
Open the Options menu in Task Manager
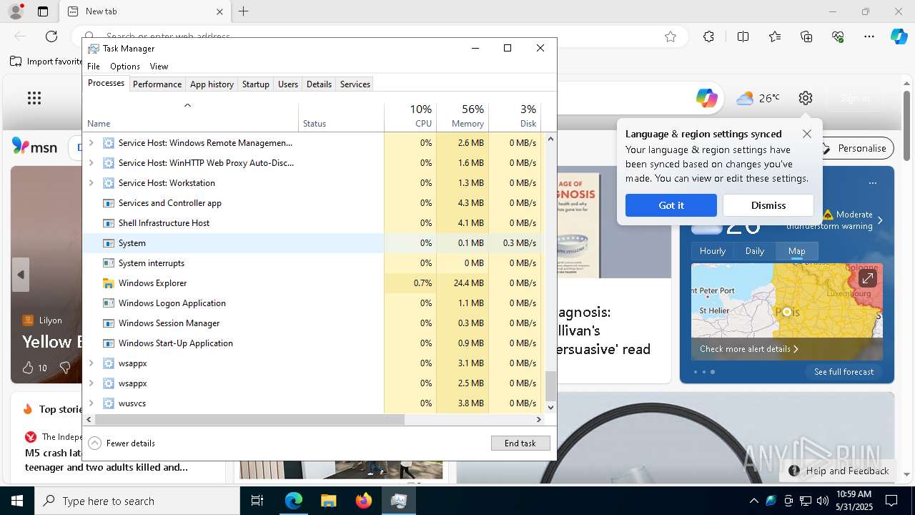[125, 67]
